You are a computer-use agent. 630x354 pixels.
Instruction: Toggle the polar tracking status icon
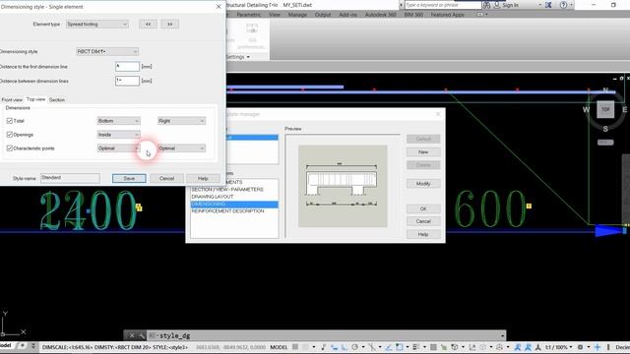pos(354,347)
